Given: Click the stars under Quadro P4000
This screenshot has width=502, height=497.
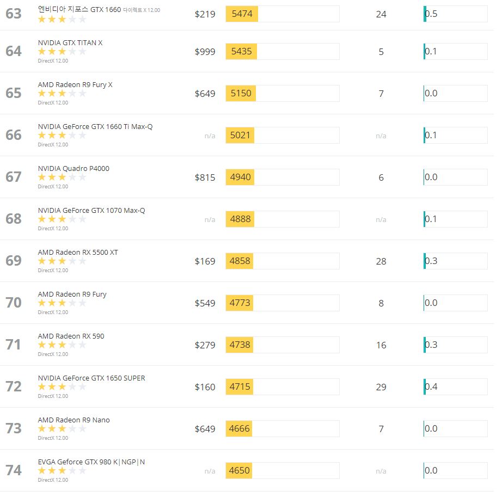Looking at the screenshot, I should [62, 177].
